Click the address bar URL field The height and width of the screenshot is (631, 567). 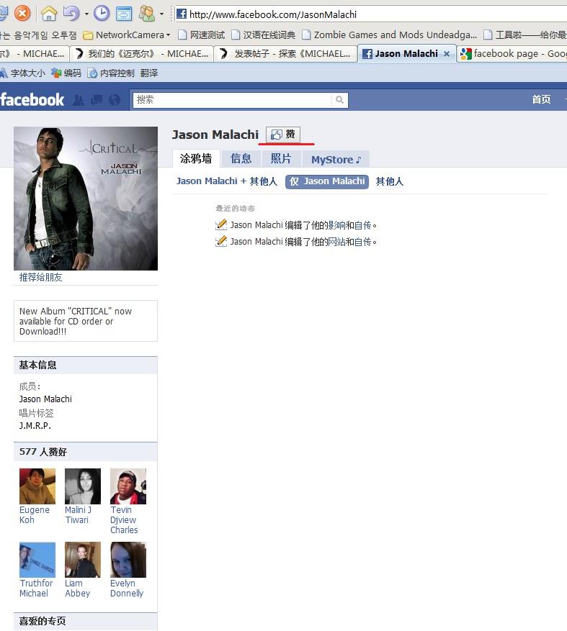click(x=371, y=14)
